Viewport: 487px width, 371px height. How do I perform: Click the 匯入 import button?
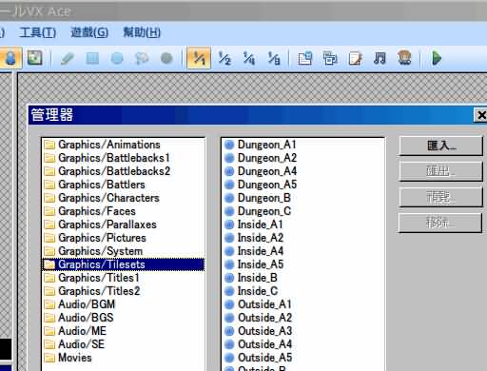[x=441, y=146]
